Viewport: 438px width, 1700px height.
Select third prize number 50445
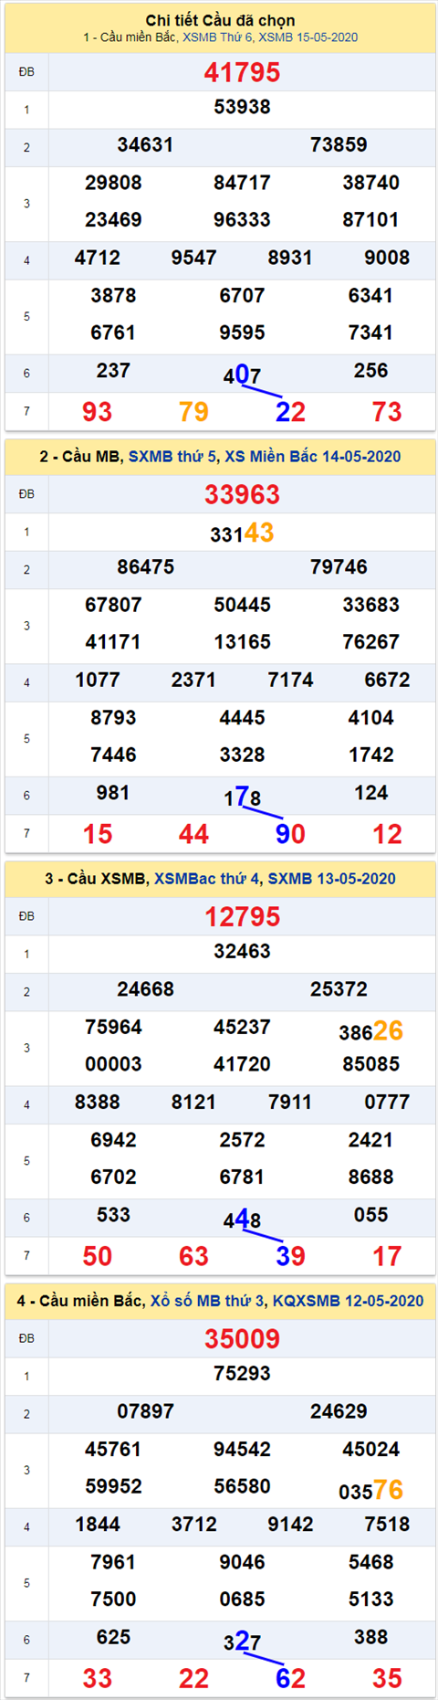(x=242, y=605)
